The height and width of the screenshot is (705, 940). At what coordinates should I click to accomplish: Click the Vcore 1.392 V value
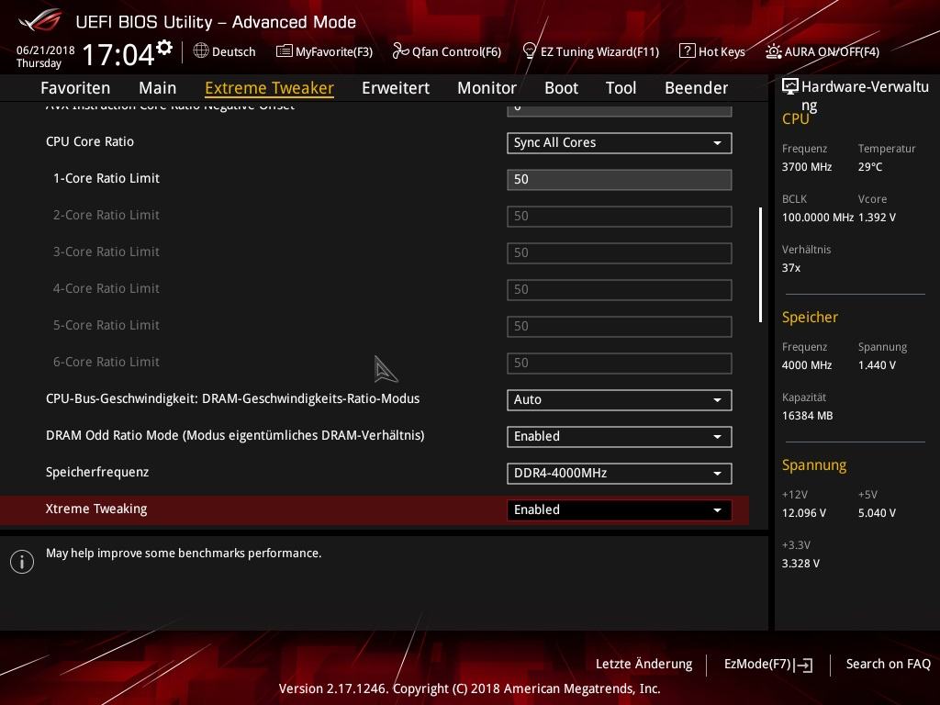(877, 218)
